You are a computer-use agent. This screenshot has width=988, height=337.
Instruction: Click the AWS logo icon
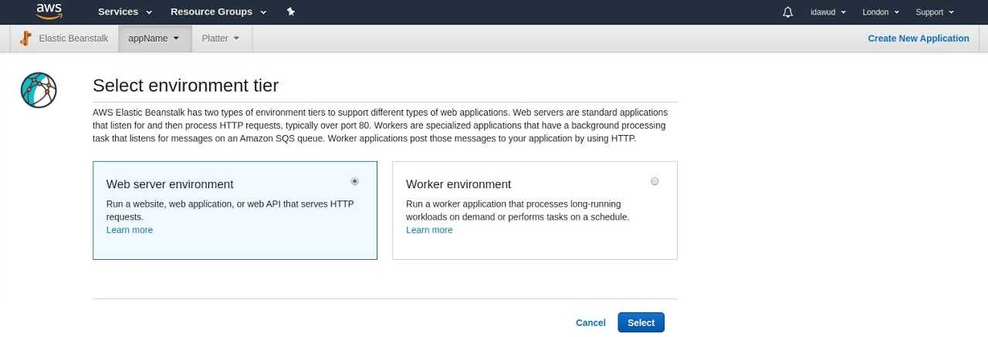(49, 12)
